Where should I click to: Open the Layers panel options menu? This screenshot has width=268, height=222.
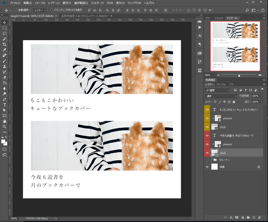[264, 85]
